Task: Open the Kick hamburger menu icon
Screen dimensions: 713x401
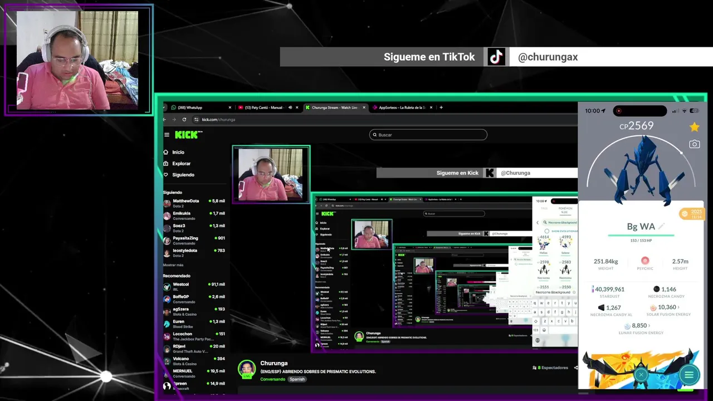Action: pos(167,135)
